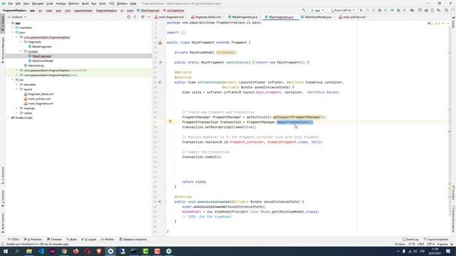456x256 pixels.
Task: Click the onCreateView breadcrumb in navigation bar
Action: coord(174,11)
